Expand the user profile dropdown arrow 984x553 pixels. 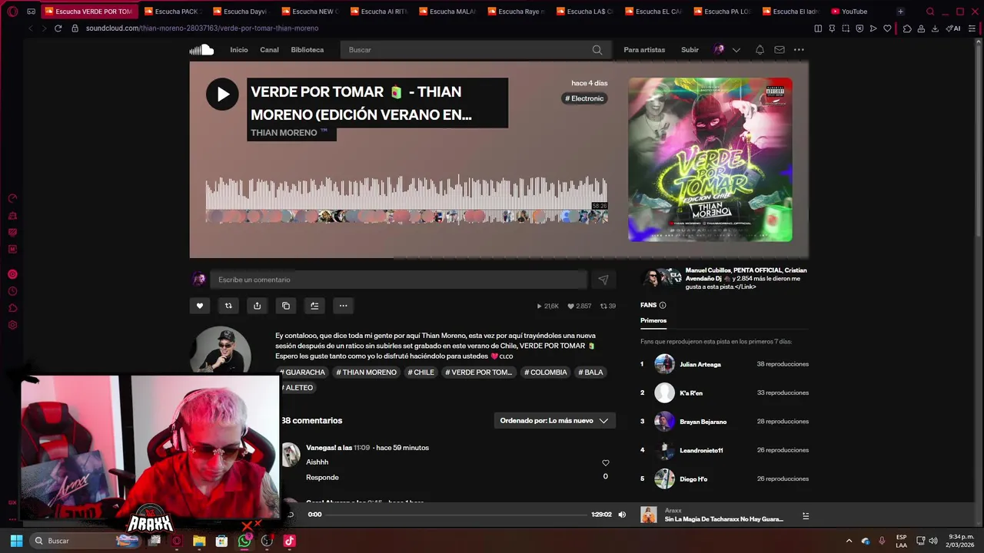(x=736, y=50)
